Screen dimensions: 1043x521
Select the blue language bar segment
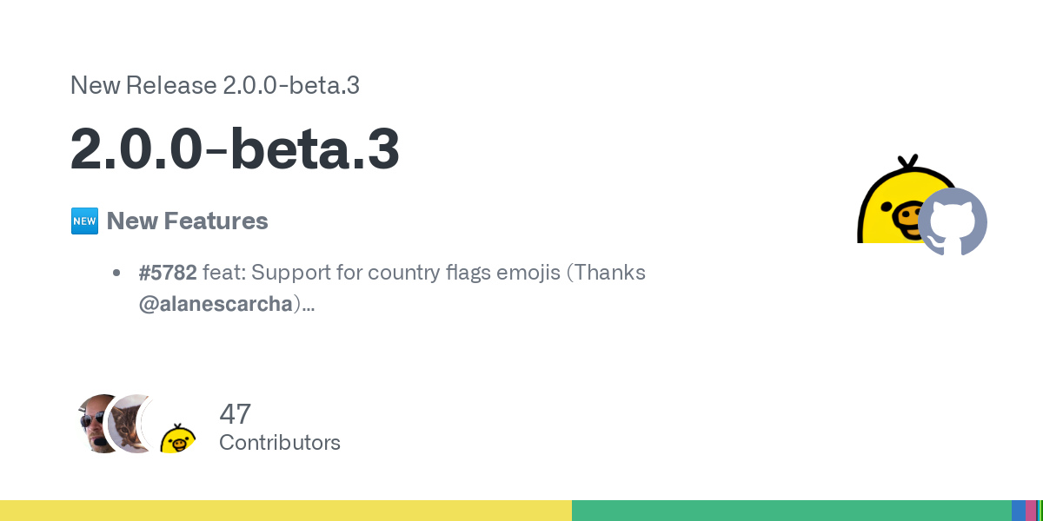pyautogui.click(x=1019, y=511)
